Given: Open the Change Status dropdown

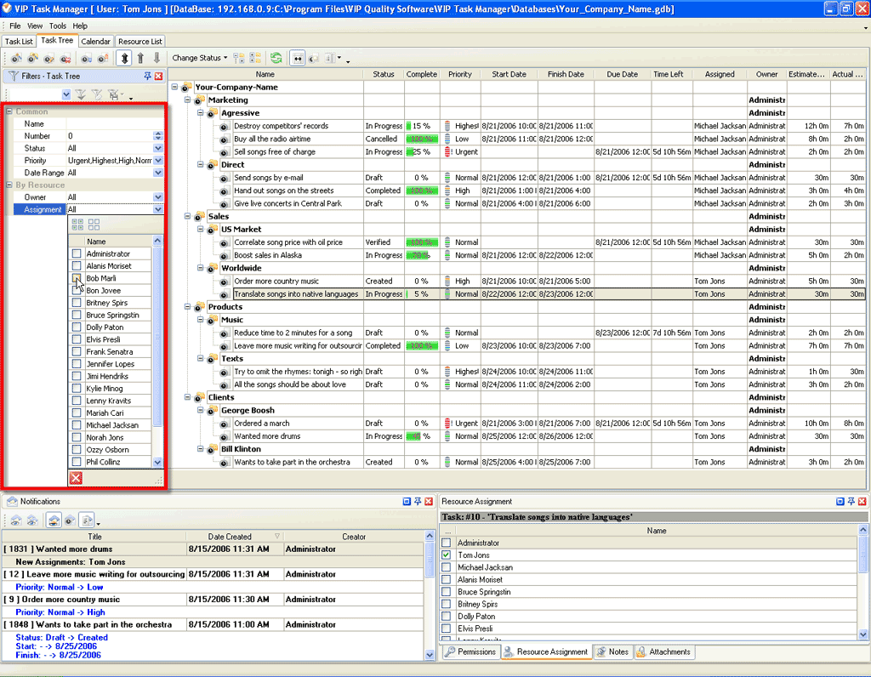Looking at the screenshot, I should pos(200,58).
